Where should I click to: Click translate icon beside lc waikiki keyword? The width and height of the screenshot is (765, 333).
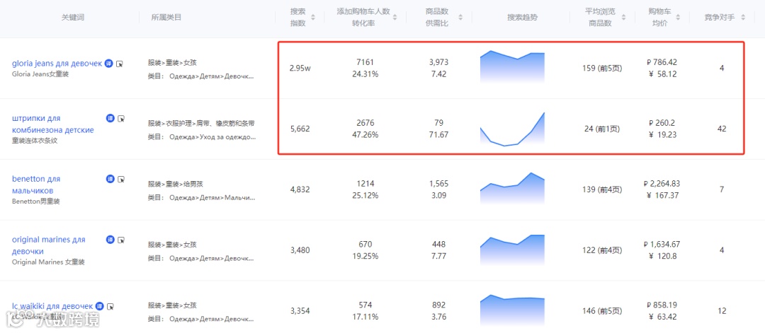[100, 306]
